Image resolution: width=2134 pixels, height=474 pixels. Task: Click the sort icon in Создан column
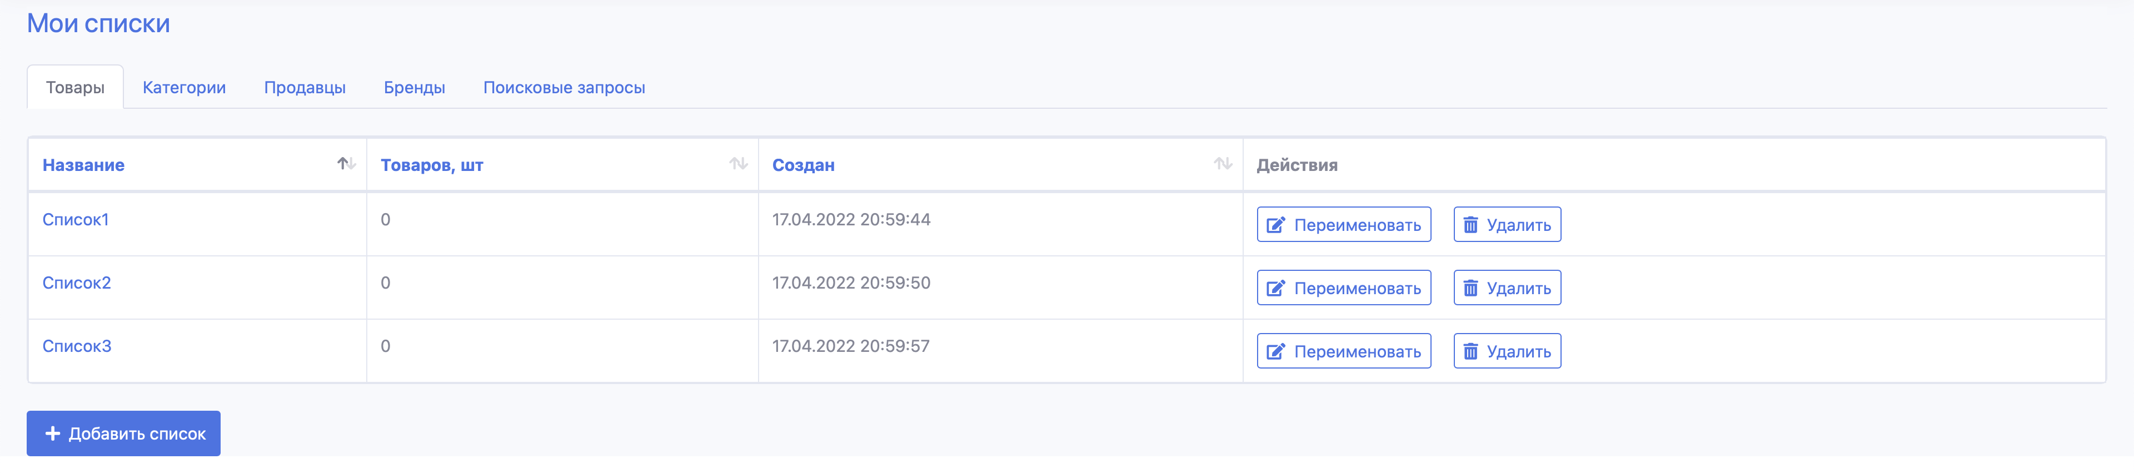pyautogui.click(x=1221, y=164)
